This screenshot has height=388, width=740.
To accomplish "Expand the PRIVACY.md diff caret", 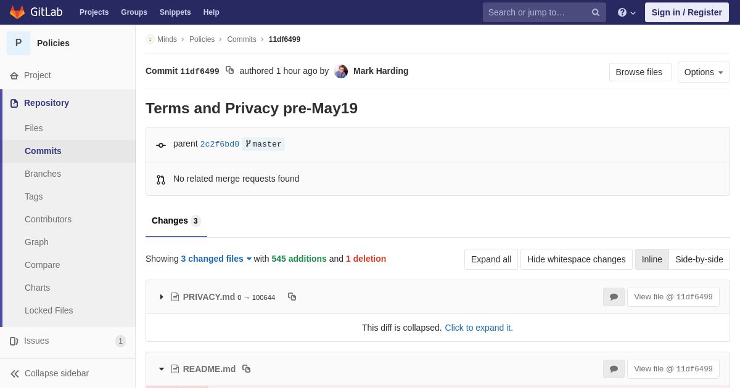I will click(162, 297).
